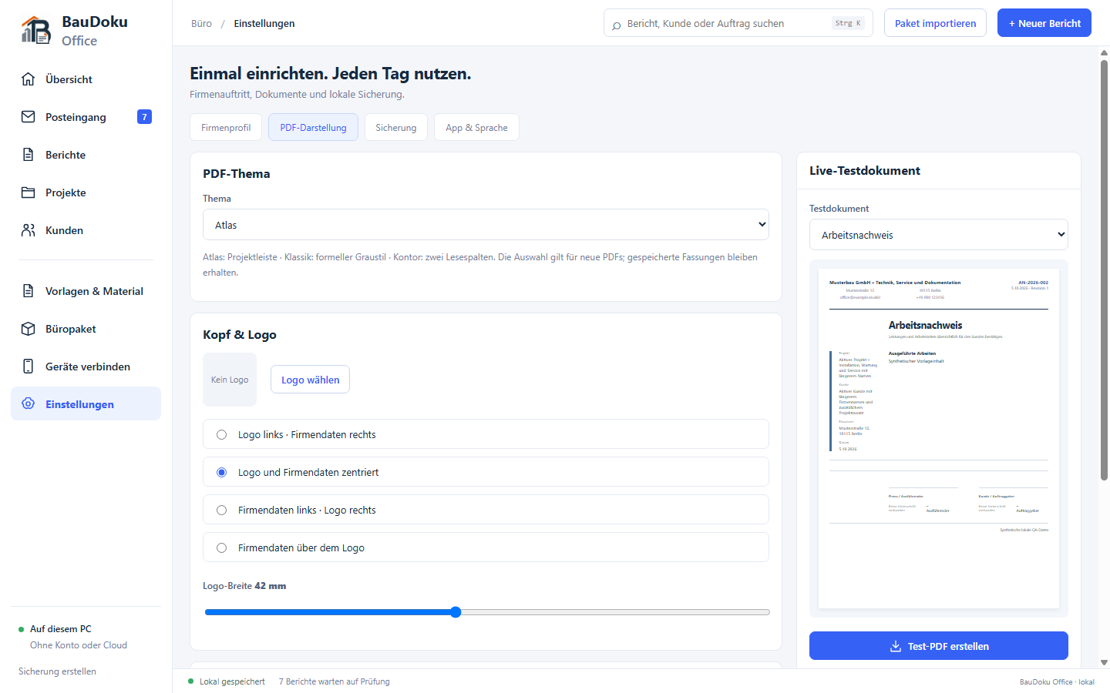Click the Logo wählen button
This screenshot has width=1110, height=693.
pyautogui.click(x=310, y=380)
